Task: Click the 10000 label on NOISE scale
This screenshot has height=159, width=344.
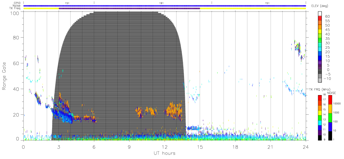Action: pos(337,104)
